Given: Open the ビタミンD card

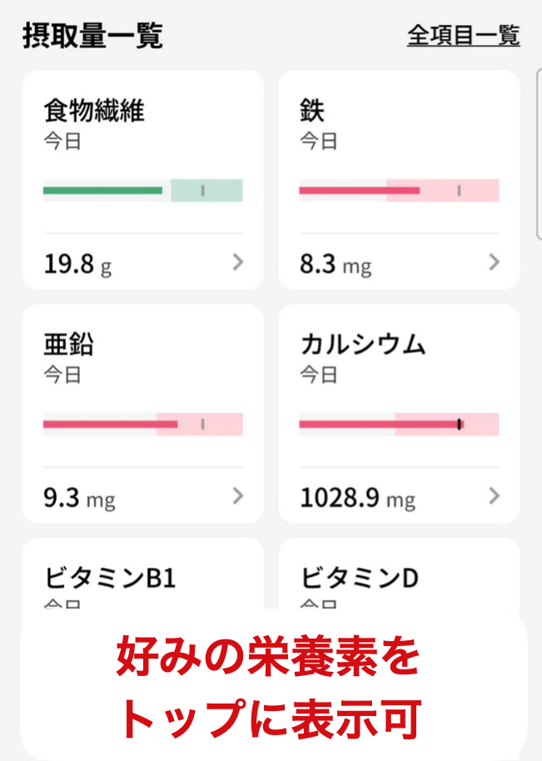Looking at the screenshot, I should (360, 576).
